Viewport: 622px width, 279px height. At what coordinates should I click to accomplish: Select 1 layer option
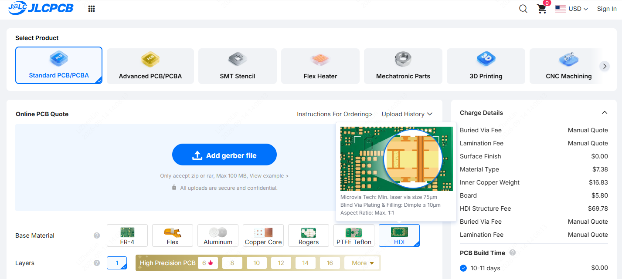[117, 263]
